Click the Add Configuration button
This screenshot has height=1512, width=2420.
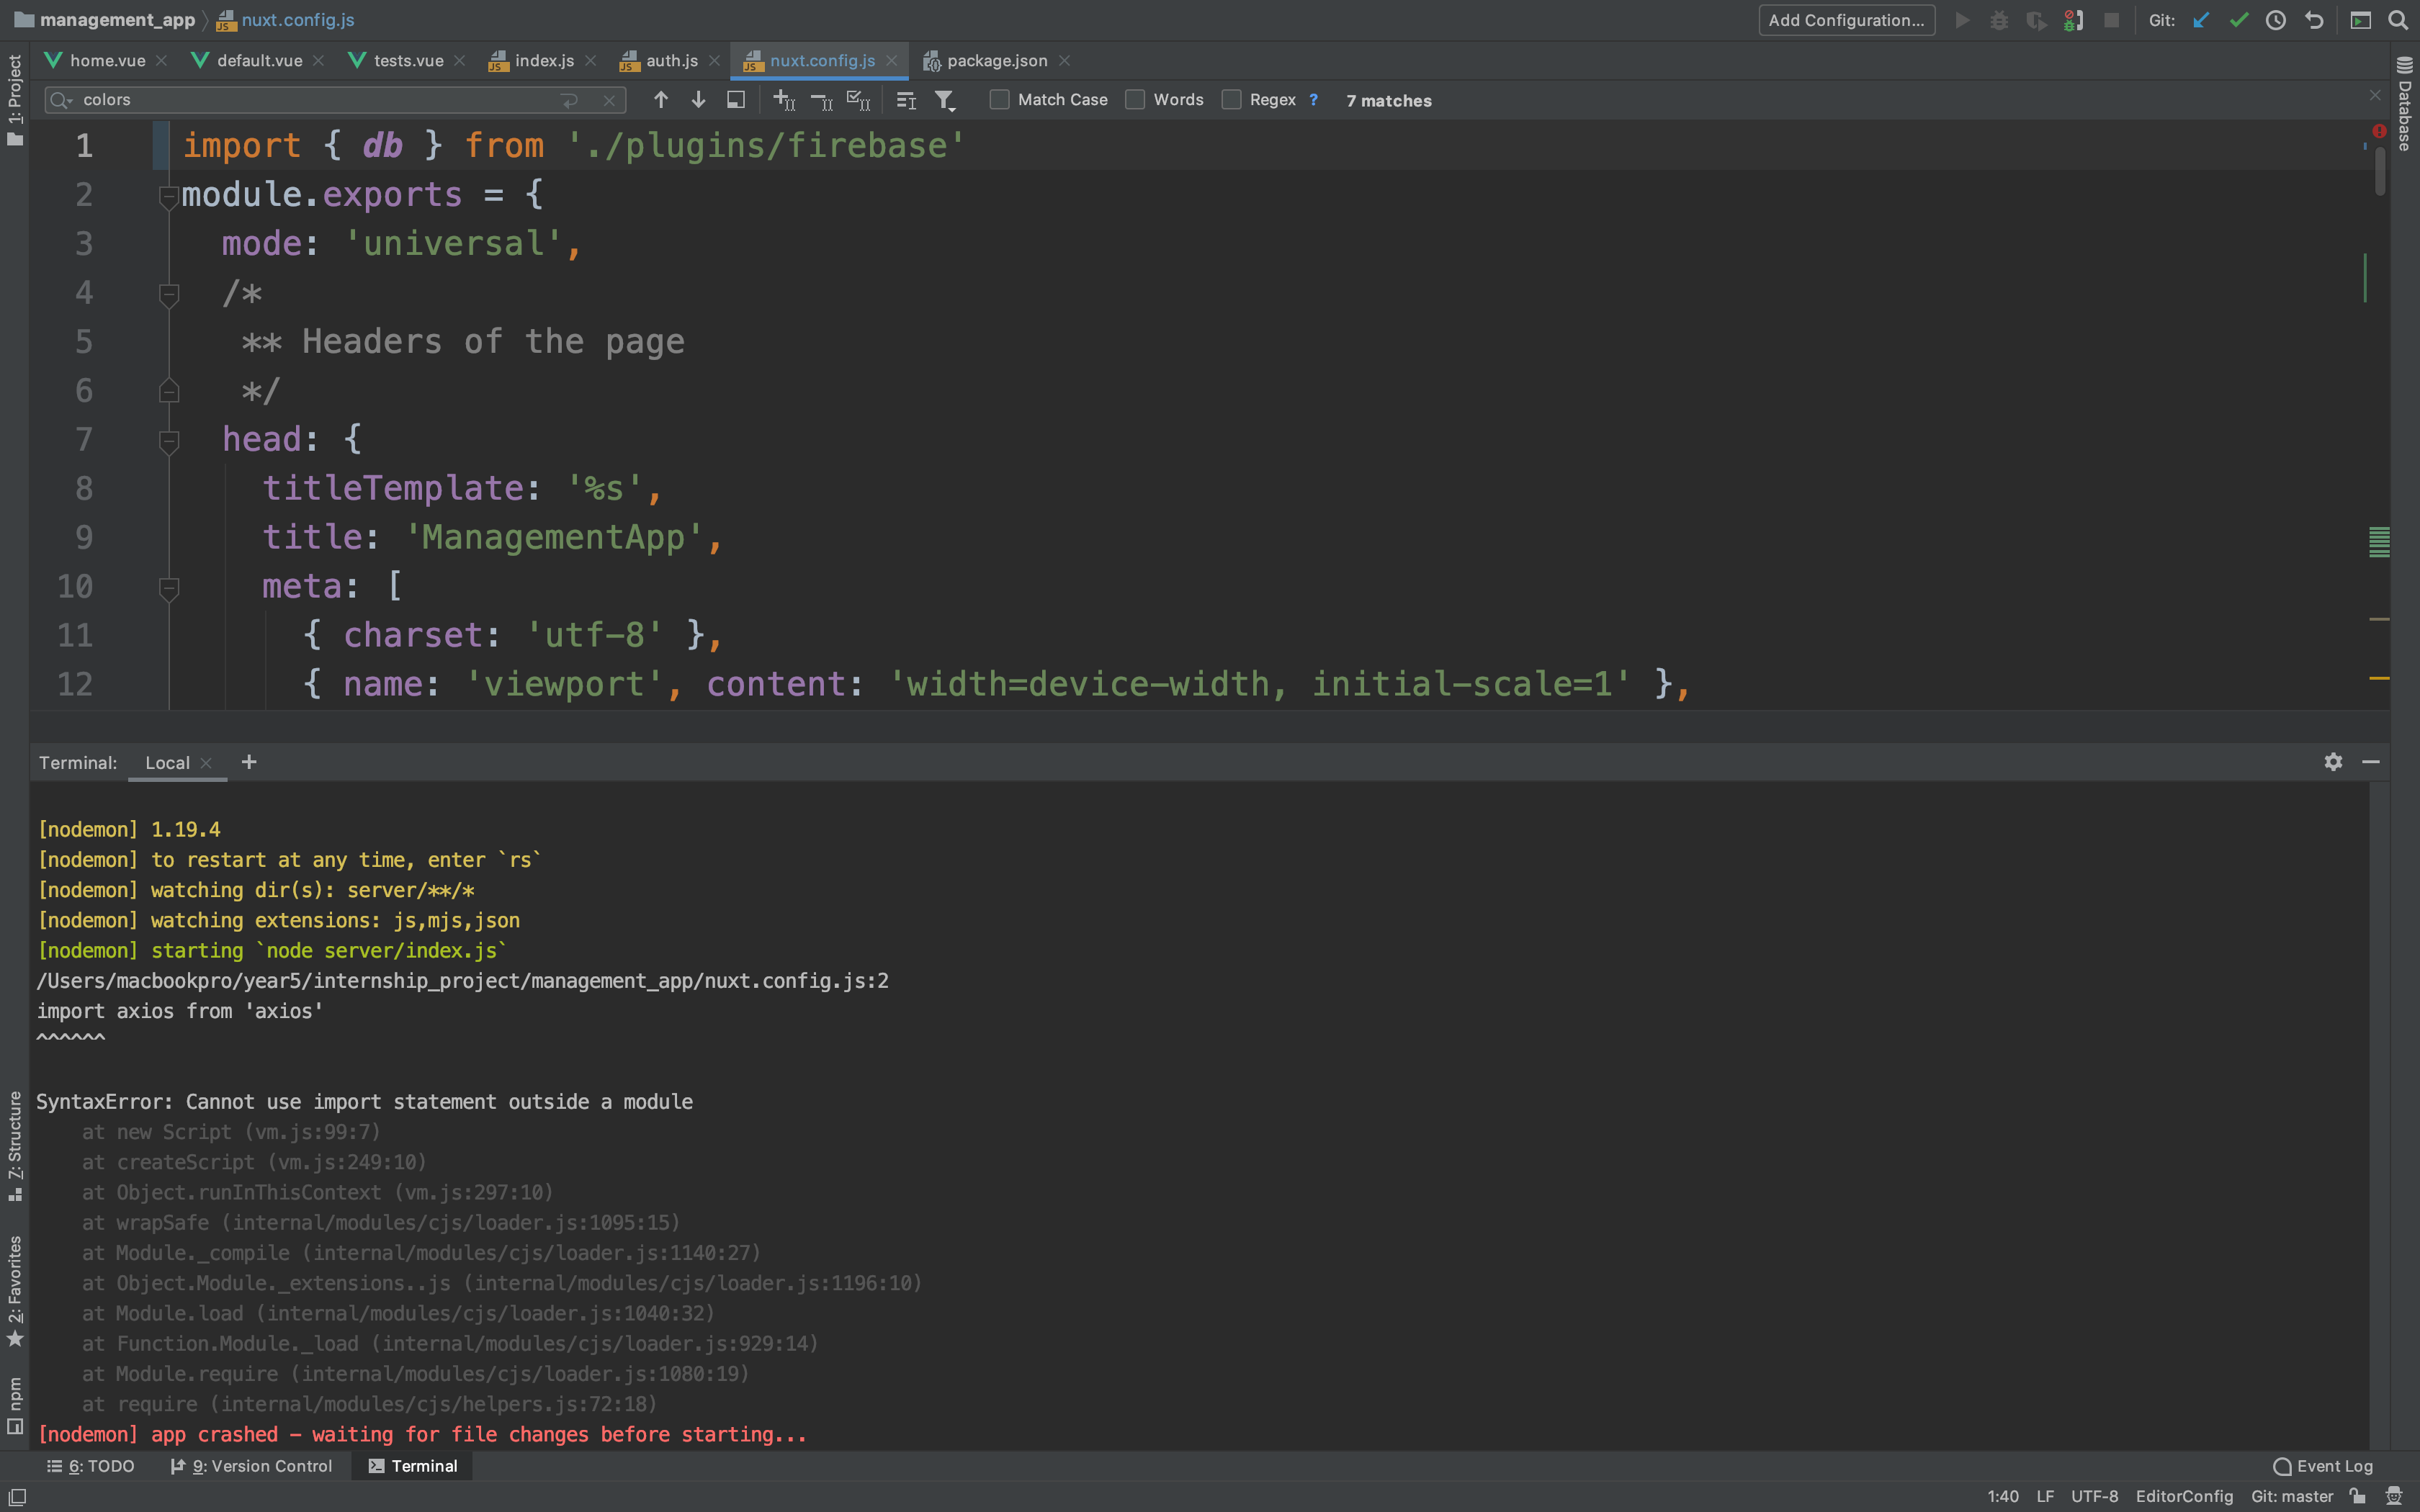pyautogui.click(x=1845, y=20)
